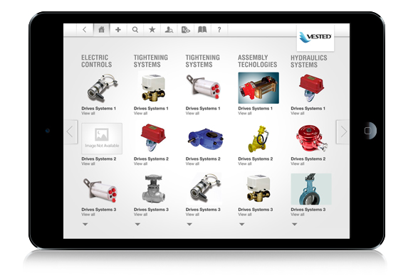Open the cylinder thumbnail in Electric Controls row three
This screenshot has height=275, width=413.
click(x=100, y=190)
